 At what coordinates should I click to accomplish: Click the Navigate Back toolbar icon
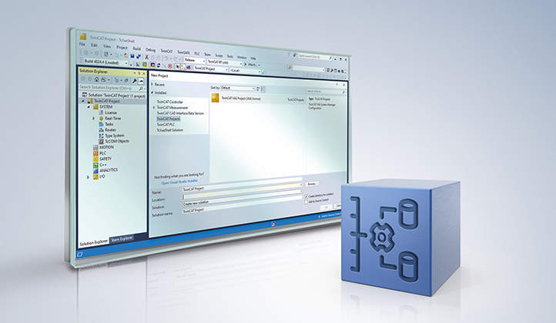[x=86, y=53]
